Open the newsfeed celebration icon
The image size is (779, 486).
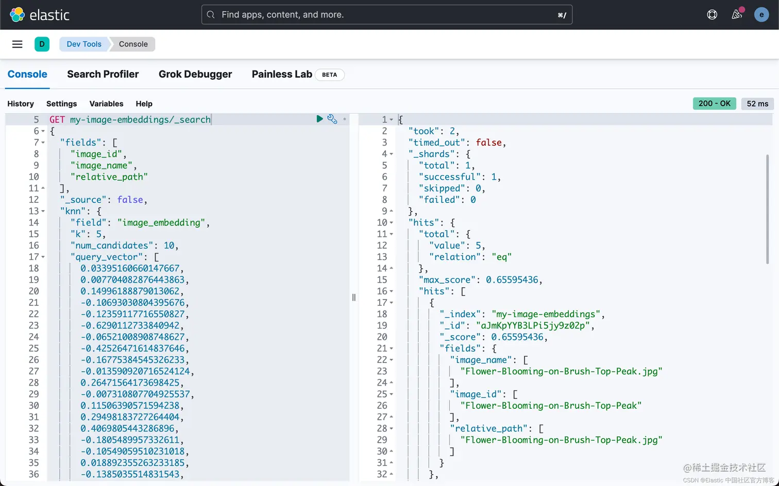point(737,14)
